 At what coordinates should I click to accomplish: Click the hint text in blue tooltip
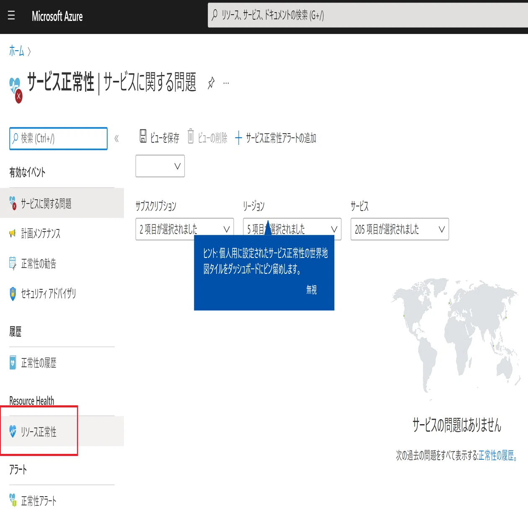pos(265,261)
